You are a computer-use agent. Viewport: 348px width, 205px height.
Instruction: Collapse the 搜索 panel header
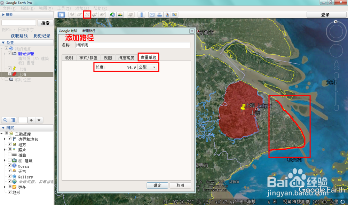coord(27,15)
